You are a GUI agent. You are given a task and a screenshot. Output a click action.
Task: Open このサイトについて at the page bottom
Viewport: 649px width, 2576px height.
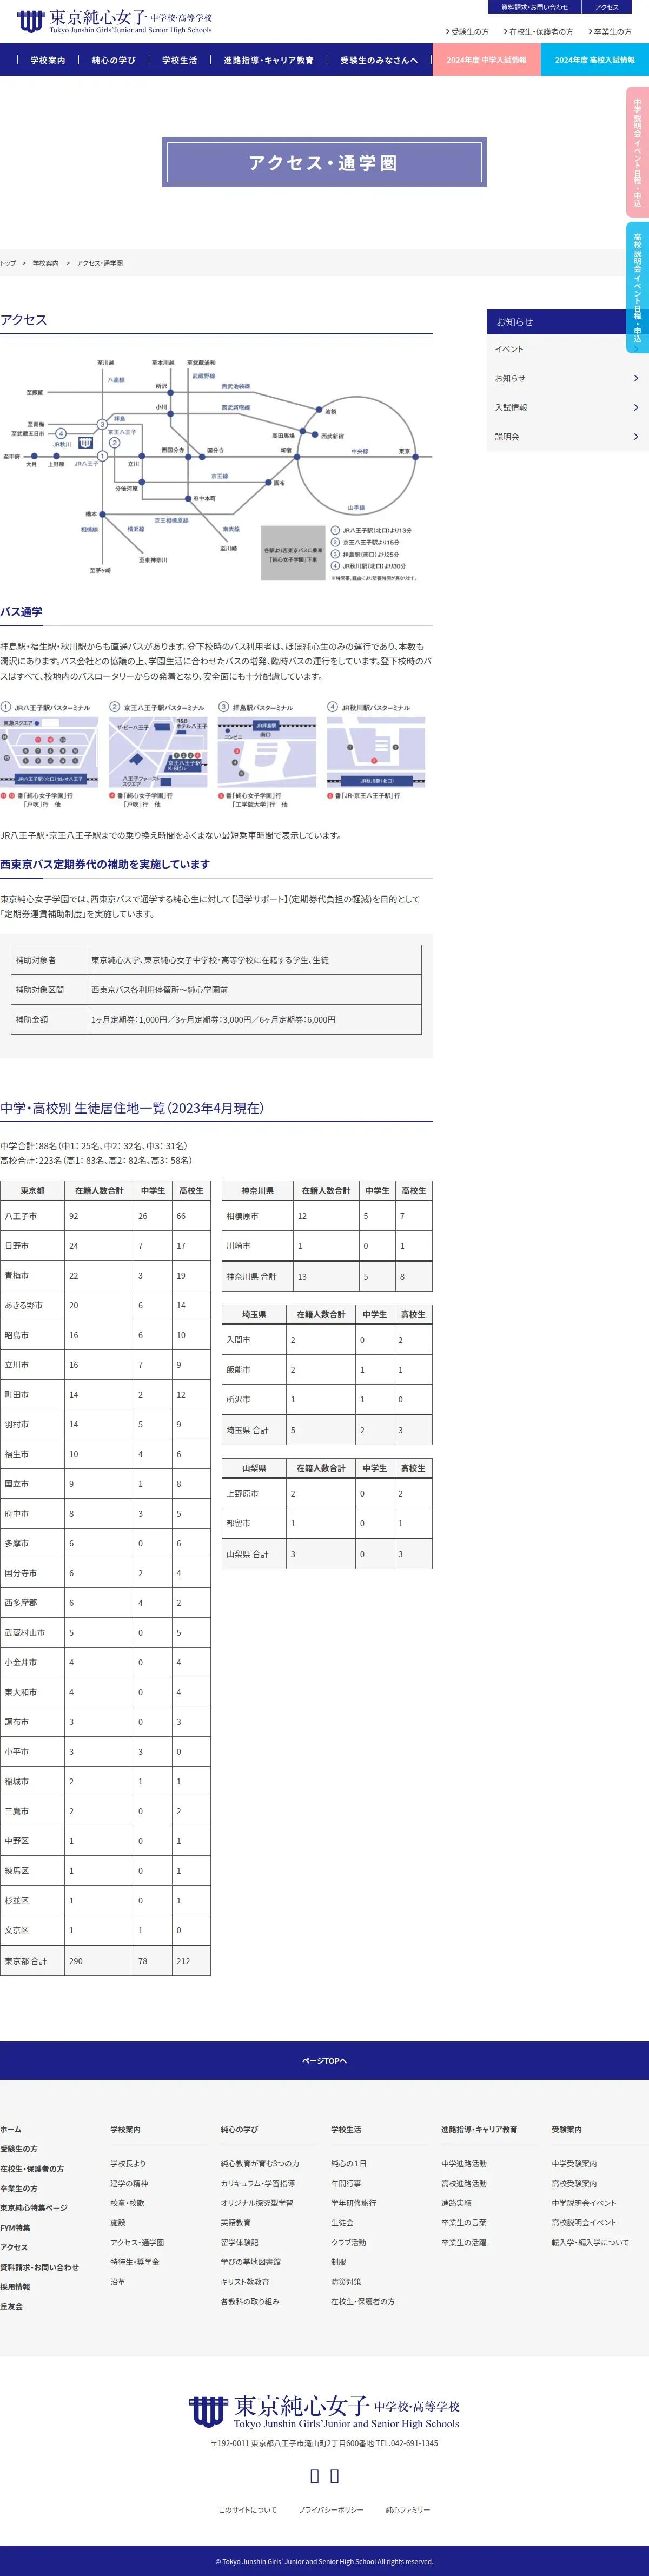coord(248,2510)
